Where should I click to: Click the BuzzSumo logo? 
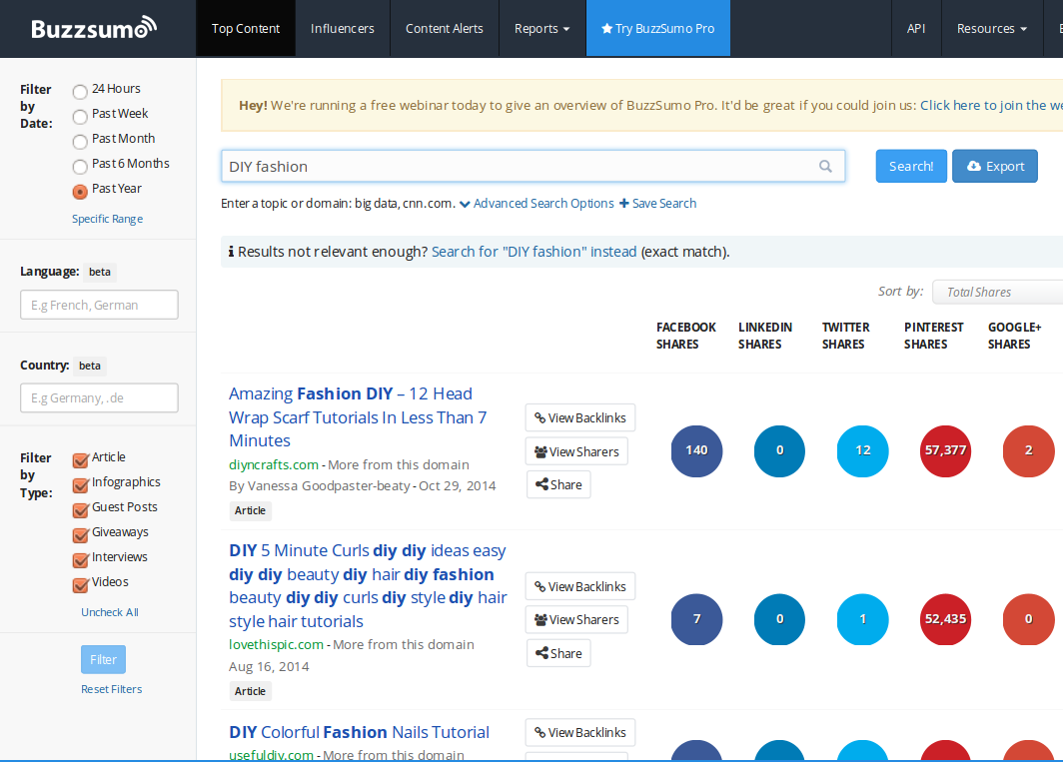94,29
